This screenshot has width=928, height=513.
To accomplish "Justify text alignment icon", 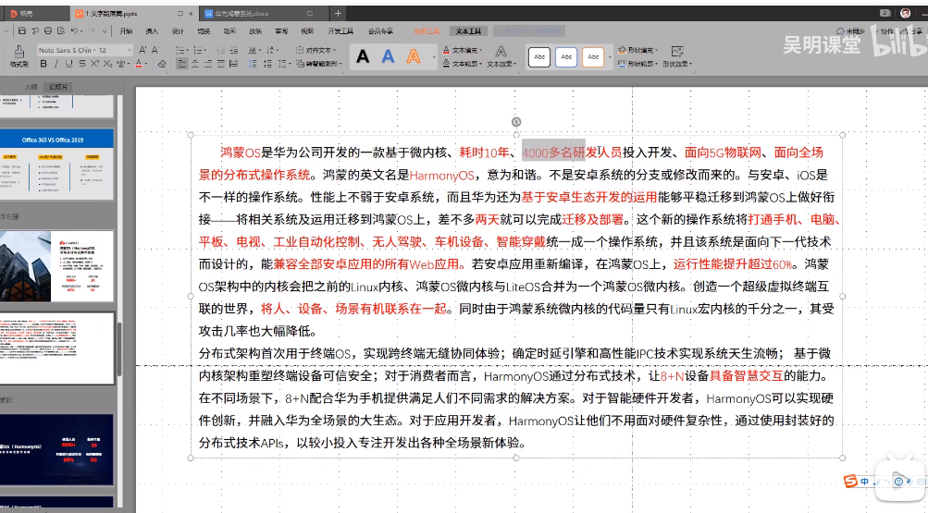I will point(221,64).
